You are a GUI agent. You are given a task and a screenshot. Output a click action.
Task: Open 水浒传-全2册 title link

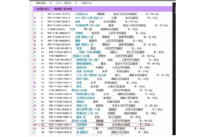pyautogui.click(x=79, y=121)
